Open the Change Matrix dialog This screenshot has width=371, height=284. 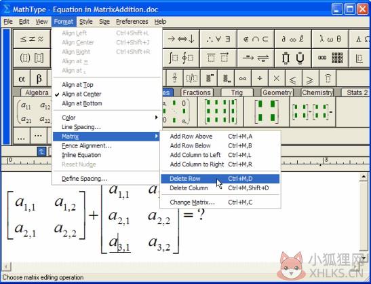pyautogui.click(x=220, y=202)
